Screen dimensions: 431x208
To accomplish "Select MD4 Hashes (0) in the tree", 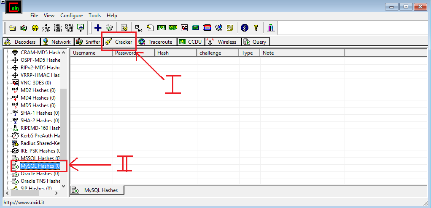I will [x=38, y=98].
